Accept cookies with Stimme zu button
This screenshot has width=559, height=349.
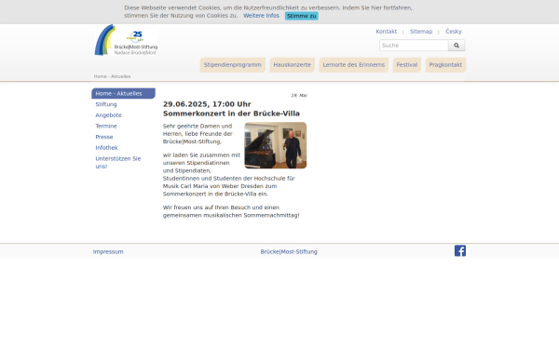[x=302, y=16]
